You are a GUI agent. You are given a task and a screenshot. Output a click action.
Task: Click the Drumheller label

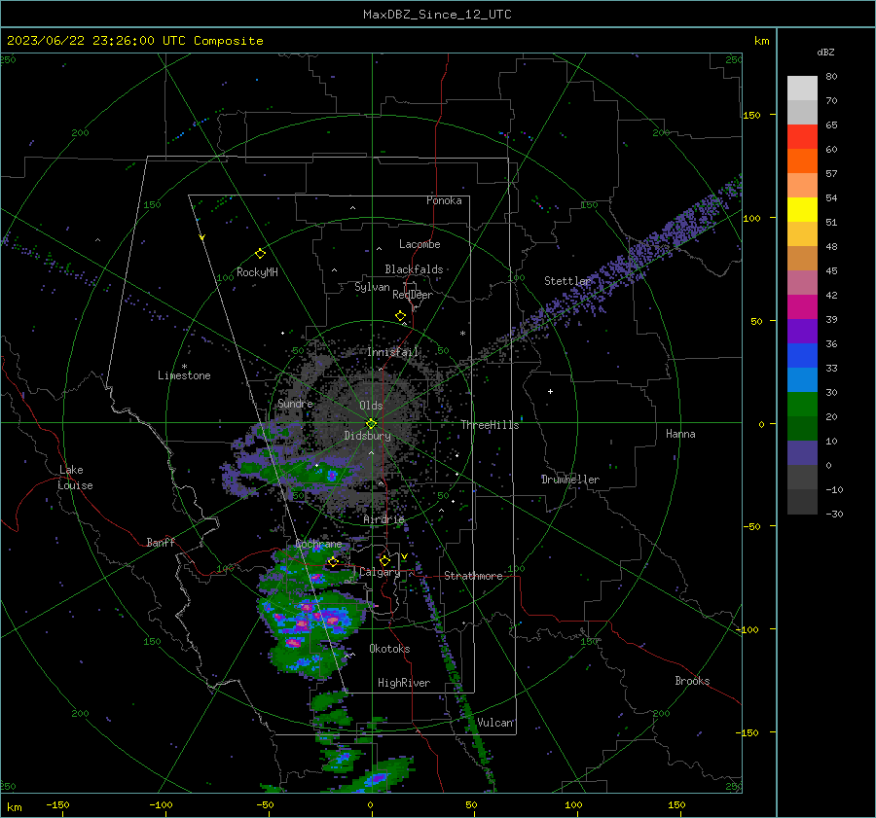pos(569,480)
